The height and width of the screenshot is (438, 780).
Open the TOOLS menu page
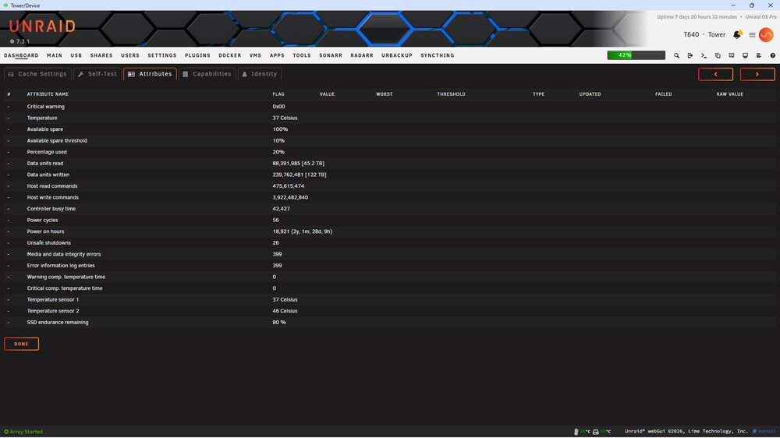coord(301,55)
